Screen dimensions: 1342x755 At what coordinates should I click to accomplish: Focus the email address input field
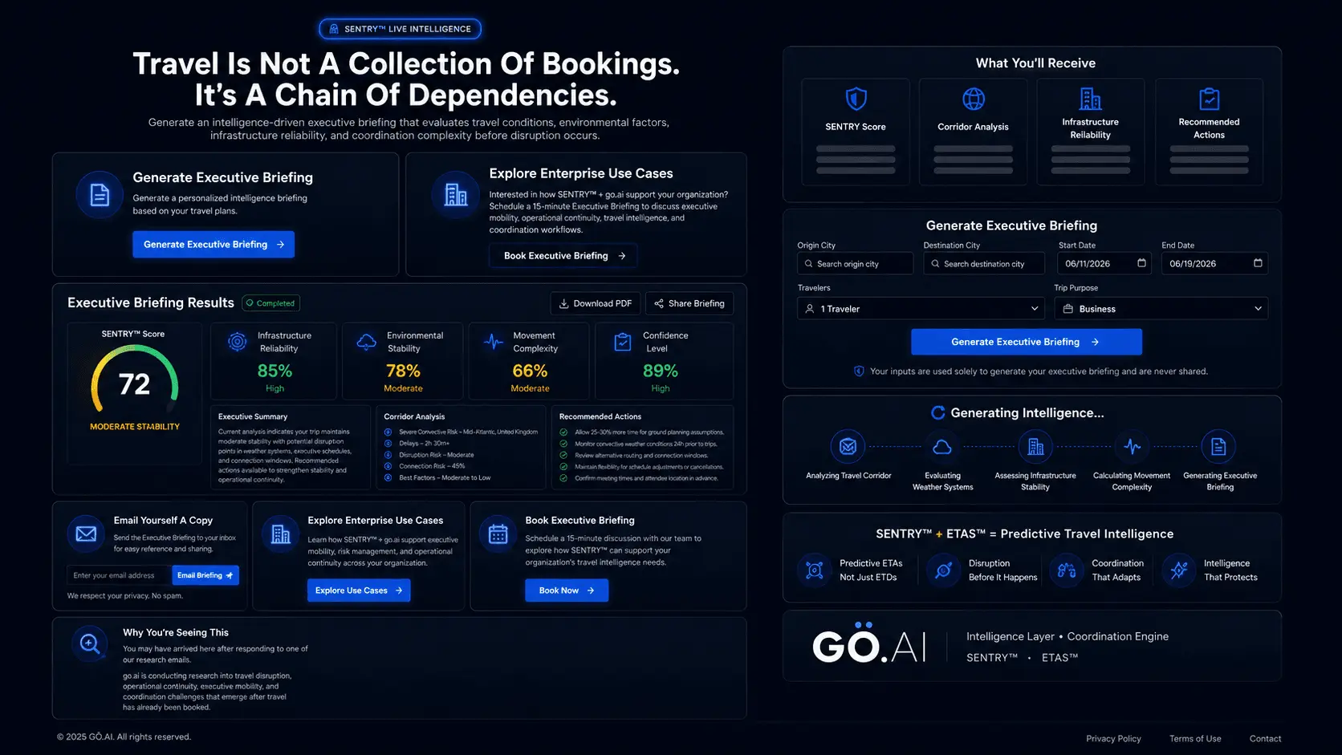tap(119, 575)
